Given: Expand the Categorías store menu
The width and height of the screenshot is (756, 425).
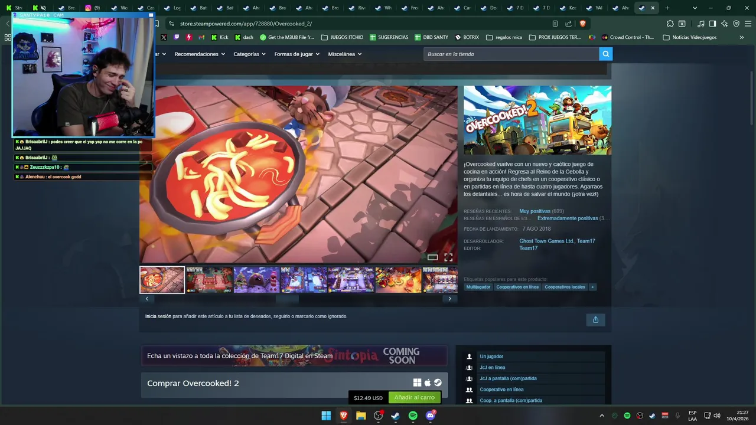Looking at the screenshot, I should (249, 54).
